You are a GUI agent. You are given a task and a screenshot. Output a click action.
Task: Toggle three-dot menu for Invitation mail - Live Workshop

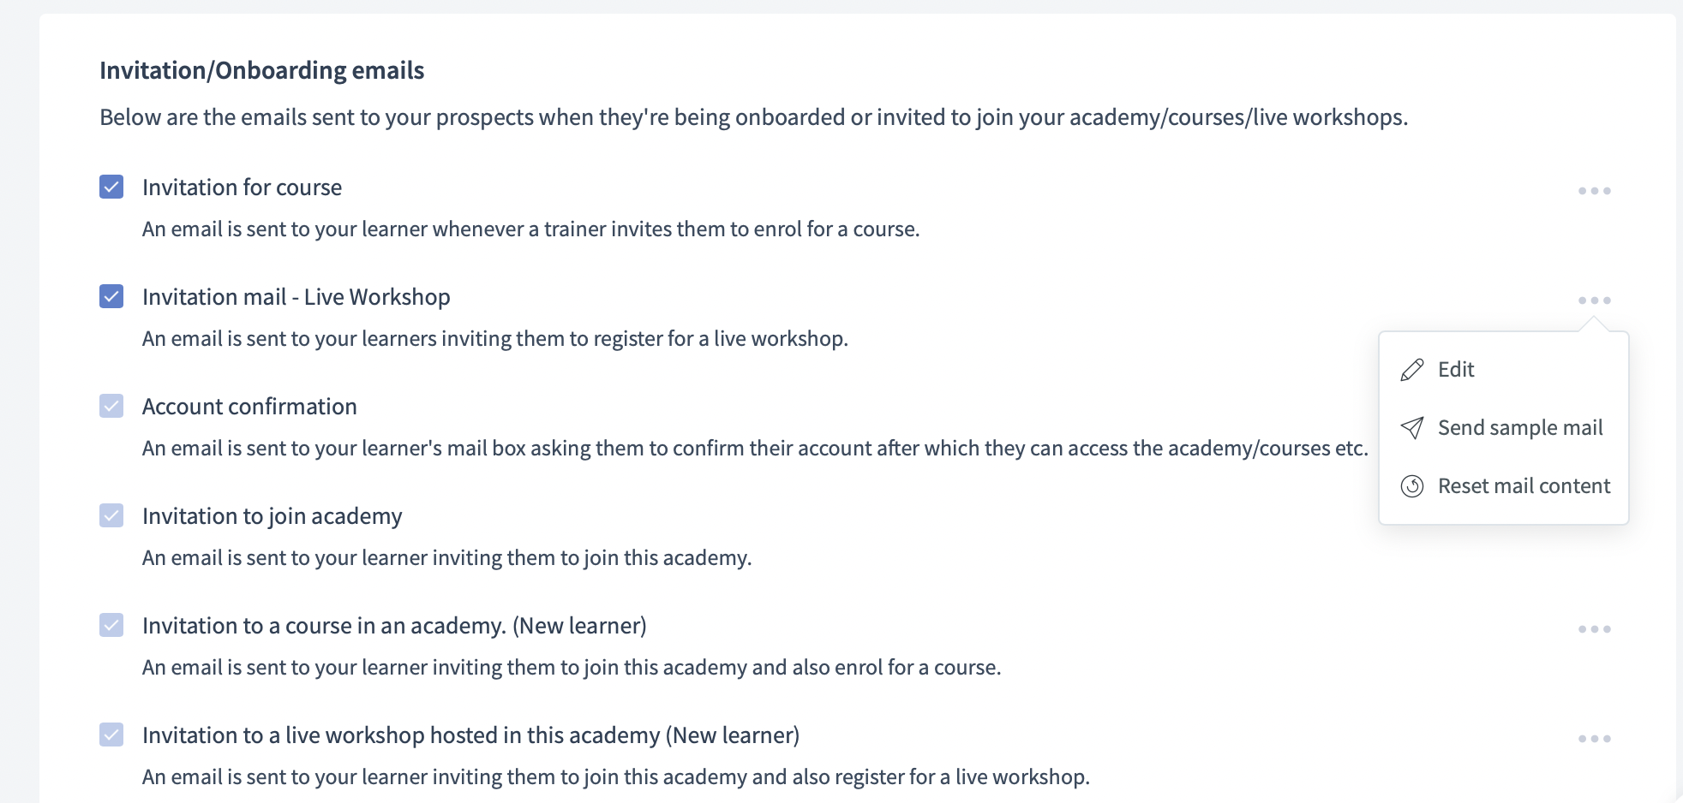1594,300
